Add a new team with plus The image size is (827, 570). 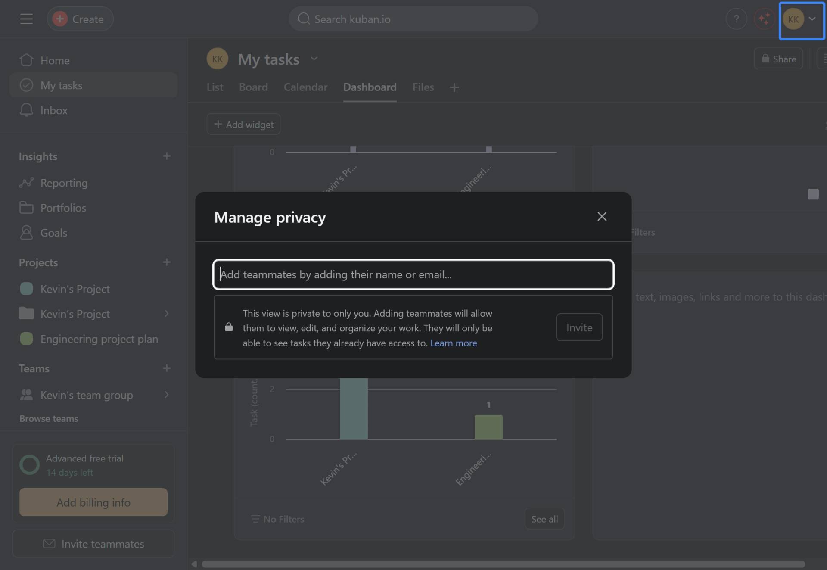click(x=167, y=368)
